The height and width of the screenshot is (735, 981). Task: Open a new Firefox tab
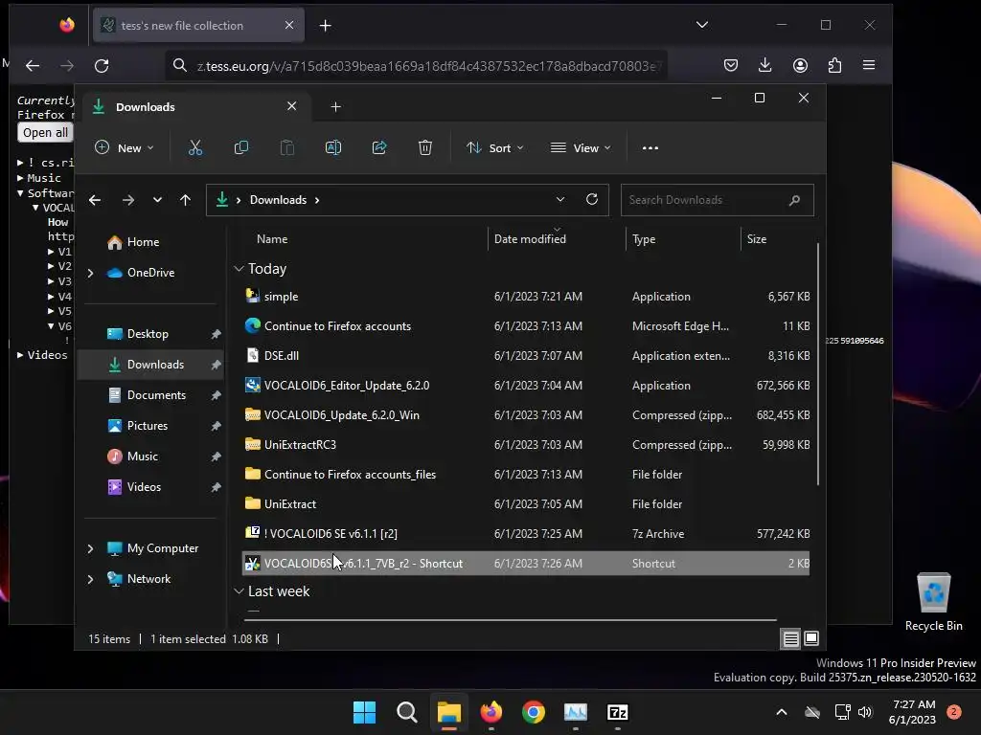click(x=326, y=26)
